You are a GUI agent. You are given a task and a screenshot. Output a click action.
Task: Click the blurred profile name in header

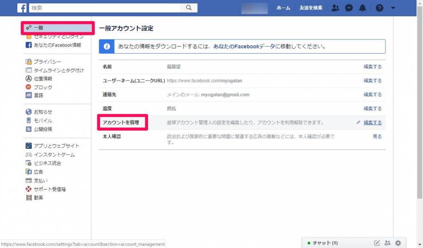point(254,8)
